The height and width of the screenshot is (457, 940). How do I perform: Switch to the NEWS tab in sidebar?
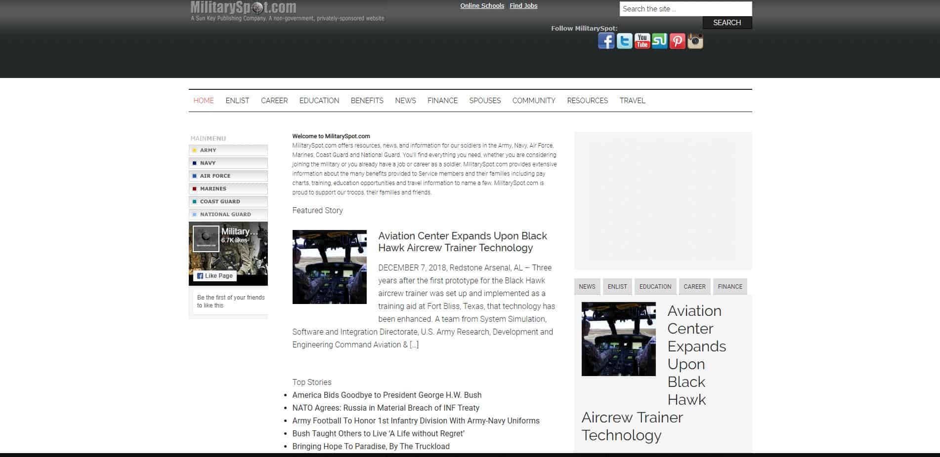point(587,287)
